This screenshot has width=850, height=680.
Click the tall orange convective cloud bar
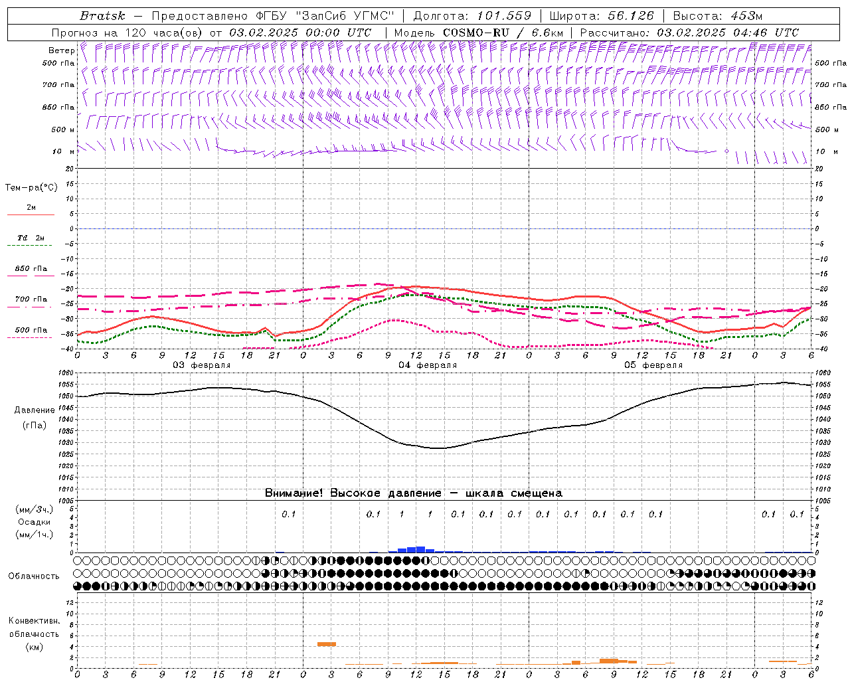click(327, 644)
